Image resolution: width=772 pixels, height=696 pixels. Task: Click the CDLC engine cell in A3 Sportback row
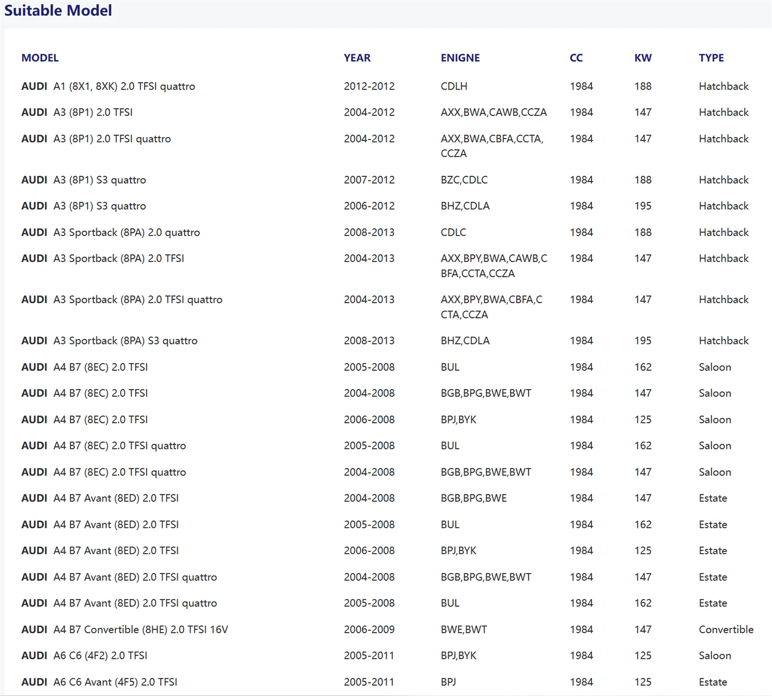tap(454, 232)
